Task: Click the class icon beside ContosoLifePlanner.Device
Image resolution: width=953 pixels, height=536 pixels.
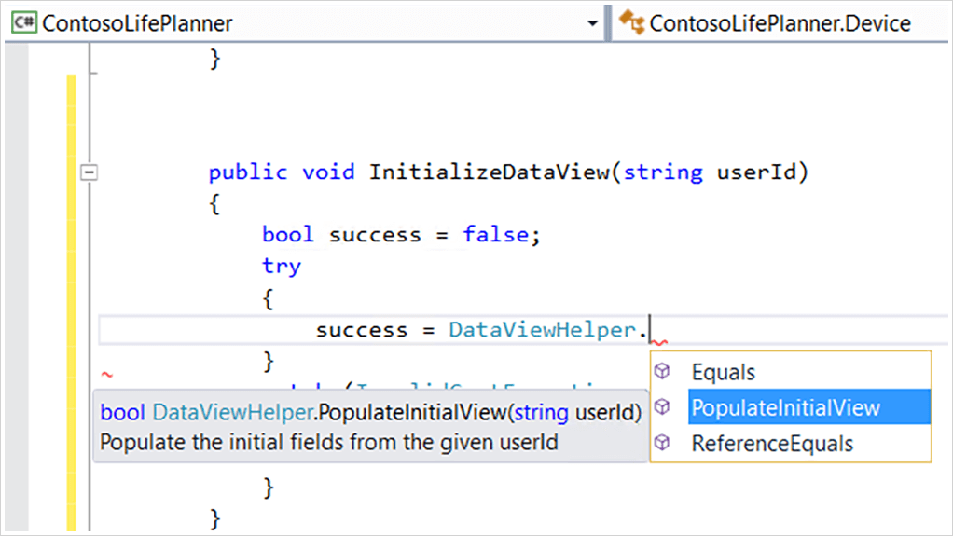Action: tap(632, 22)
